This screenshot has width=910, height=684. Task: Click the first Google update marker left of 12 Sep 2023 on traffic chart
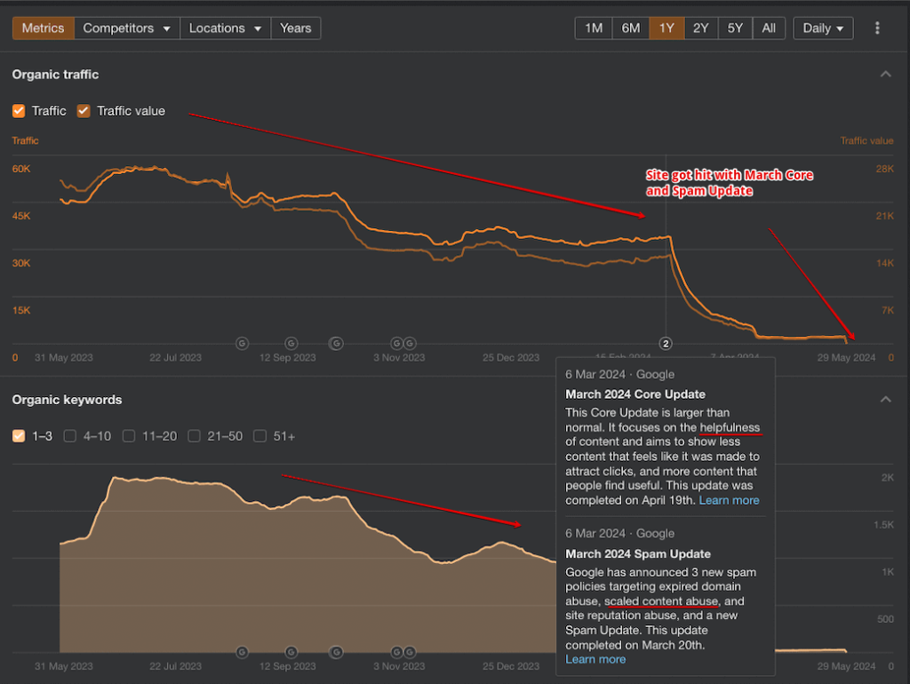[x=242, y=344]
